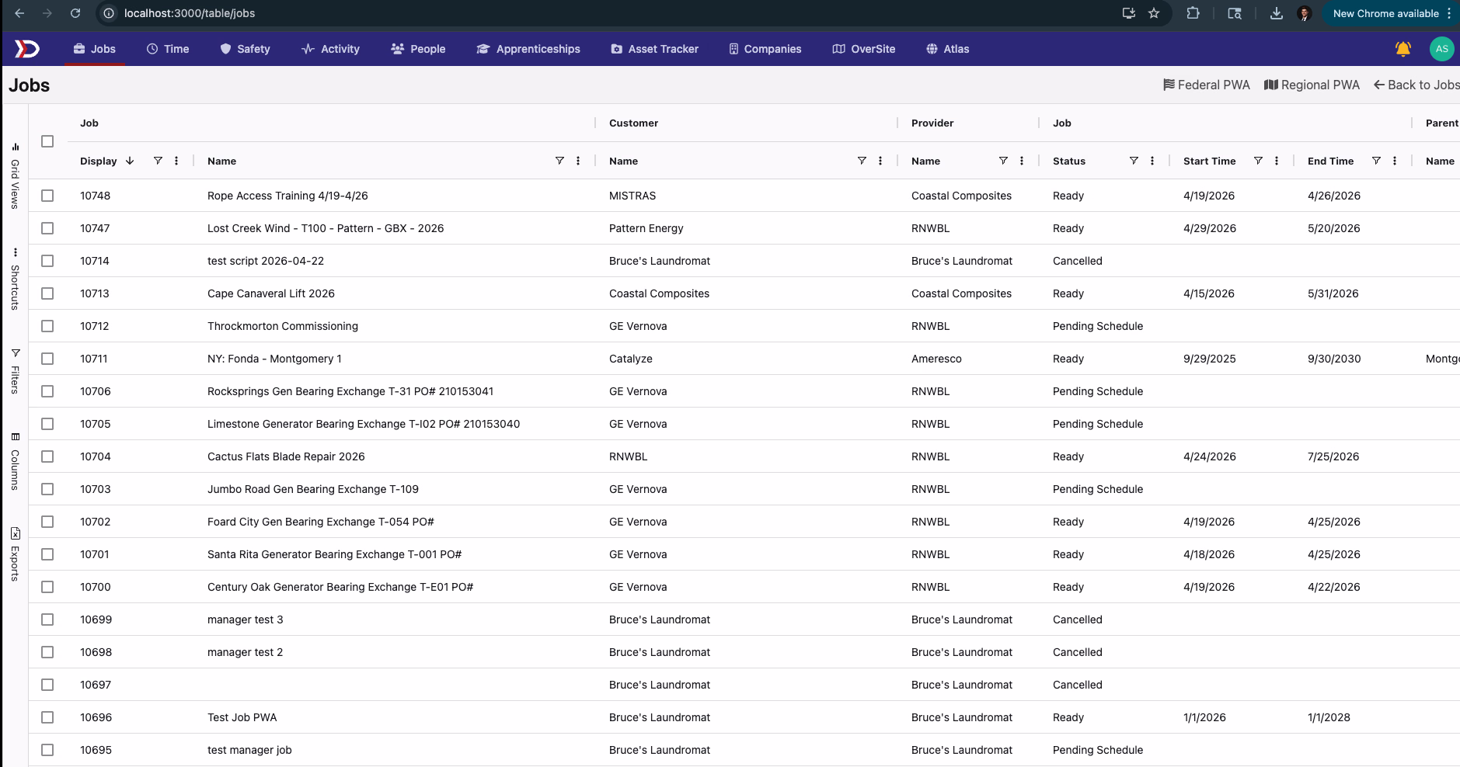Open column menu for Start Time

tap(1277, 161)
